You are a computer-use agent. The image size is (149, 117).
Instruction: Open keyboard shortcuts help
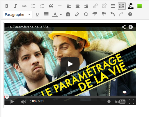130,14
